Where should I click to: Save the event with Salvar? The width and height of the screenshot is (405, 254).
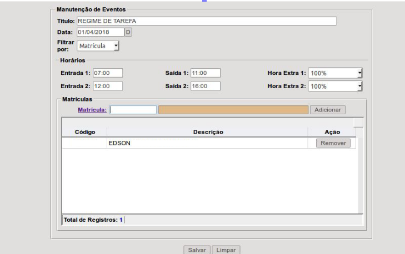(x=197, y=250)
